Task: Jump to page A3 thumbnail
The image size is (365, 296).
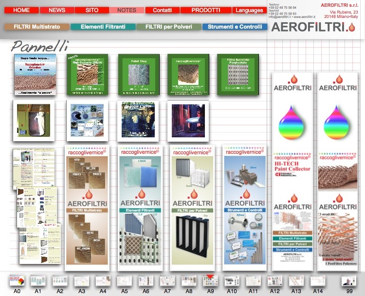Action: tap(81, 280)
